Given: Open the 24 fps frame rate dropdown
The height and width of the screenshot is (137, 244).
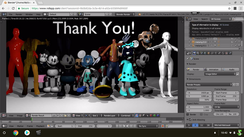Looking at the screenshot, I should coord(226,107).
